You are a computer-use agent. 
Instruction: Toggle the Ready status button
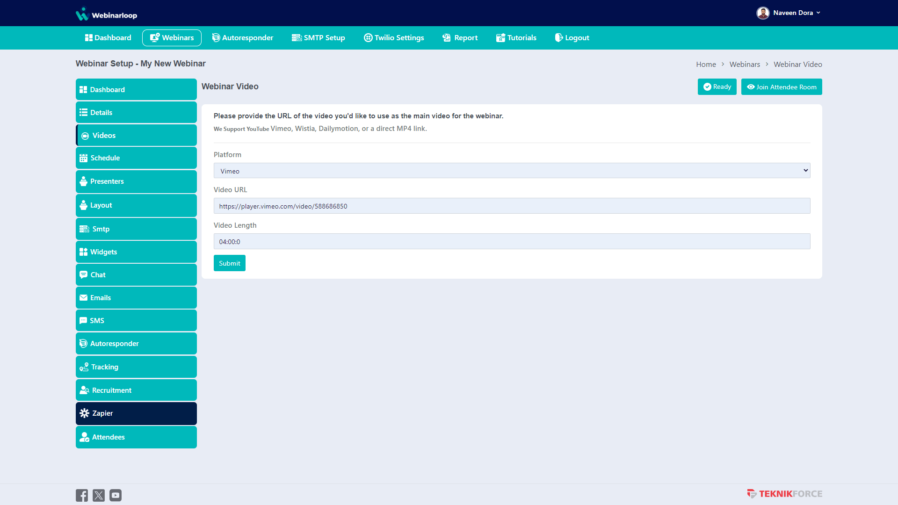coord(717,87)
